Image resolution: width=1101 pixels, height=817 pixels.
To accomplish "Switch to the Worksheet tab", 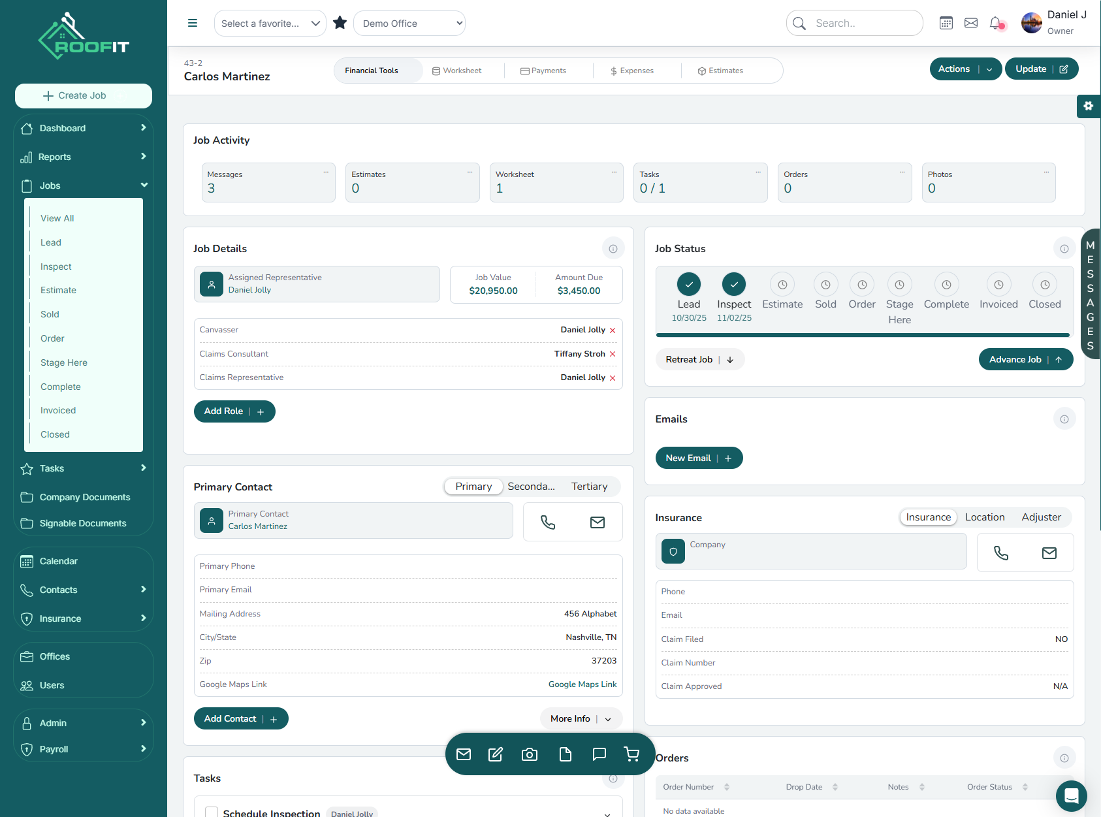I will pos(461,70).
